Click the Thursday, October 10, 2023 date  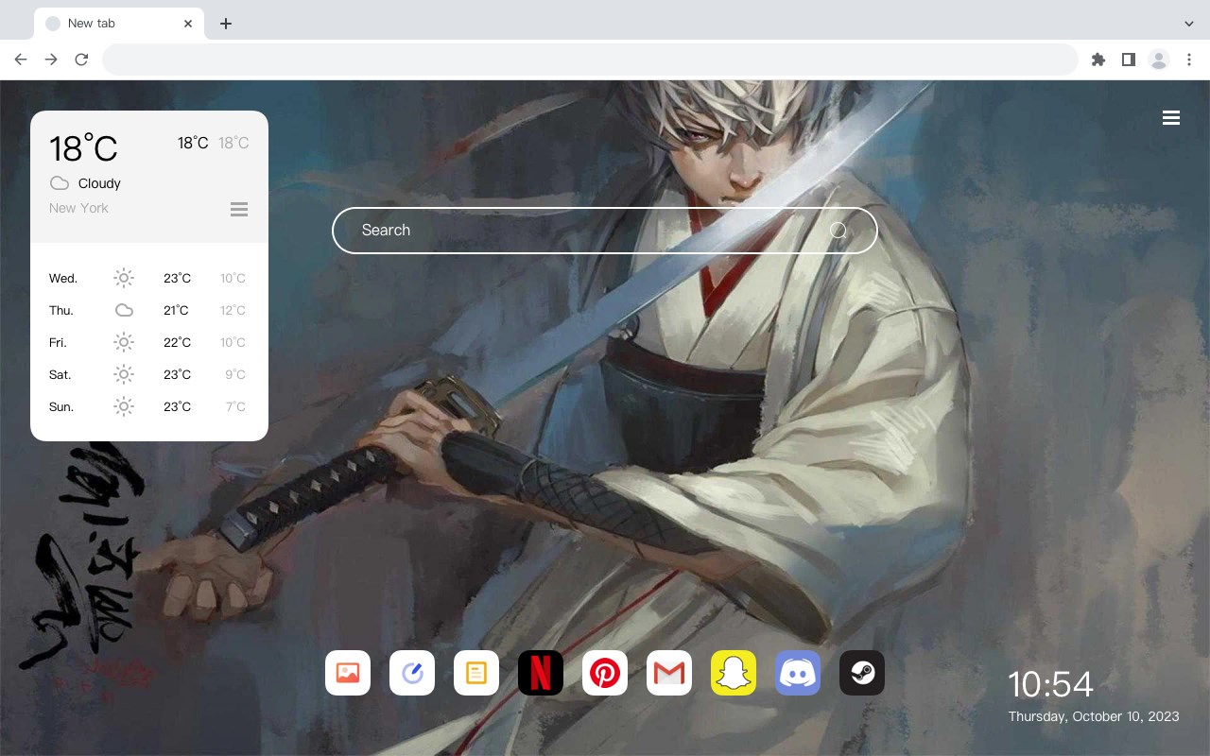coord(1094,716)
